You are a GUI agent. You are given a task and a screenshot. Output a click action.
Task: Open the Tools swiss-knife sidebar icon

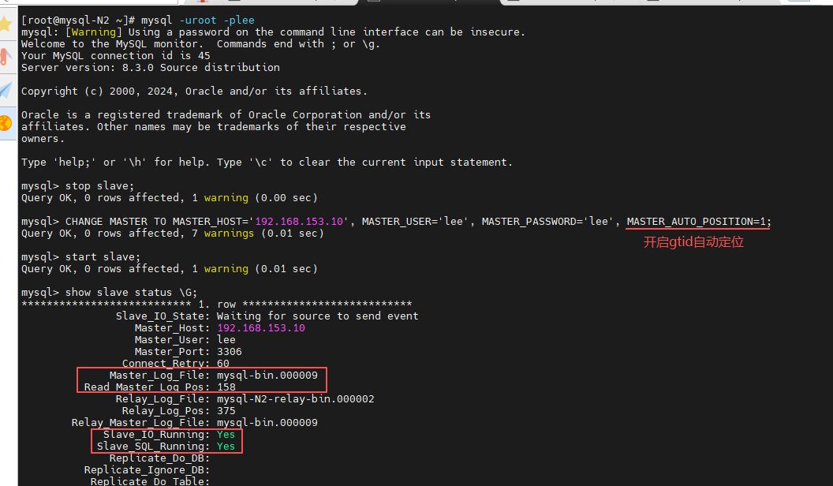click(x=5, y=57)
